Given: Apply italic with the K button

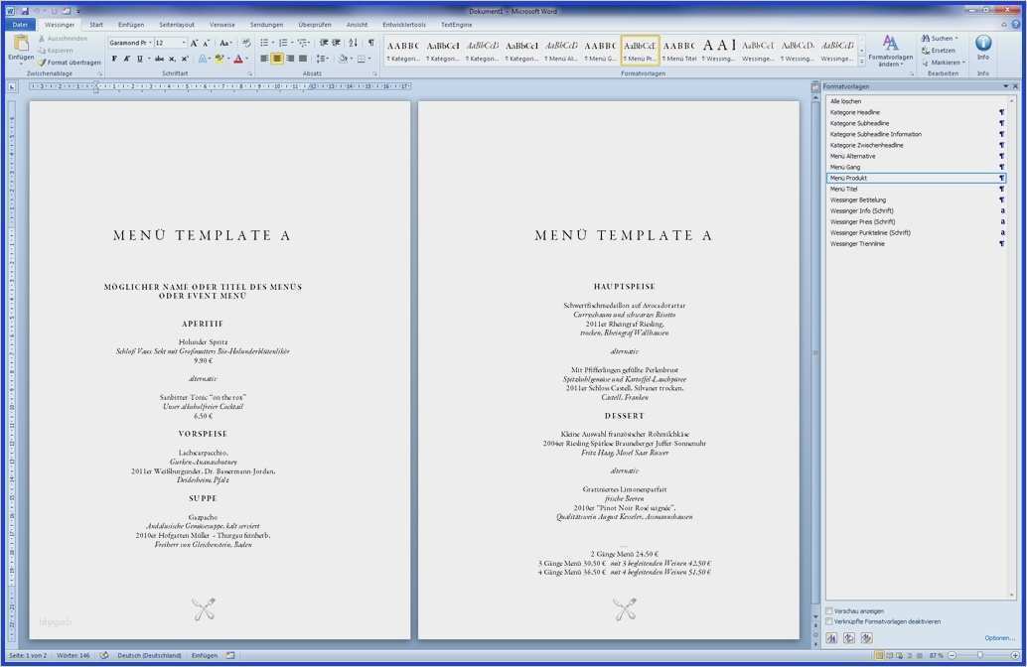Looking at the screenshot, I should click(x=127, y=59).
